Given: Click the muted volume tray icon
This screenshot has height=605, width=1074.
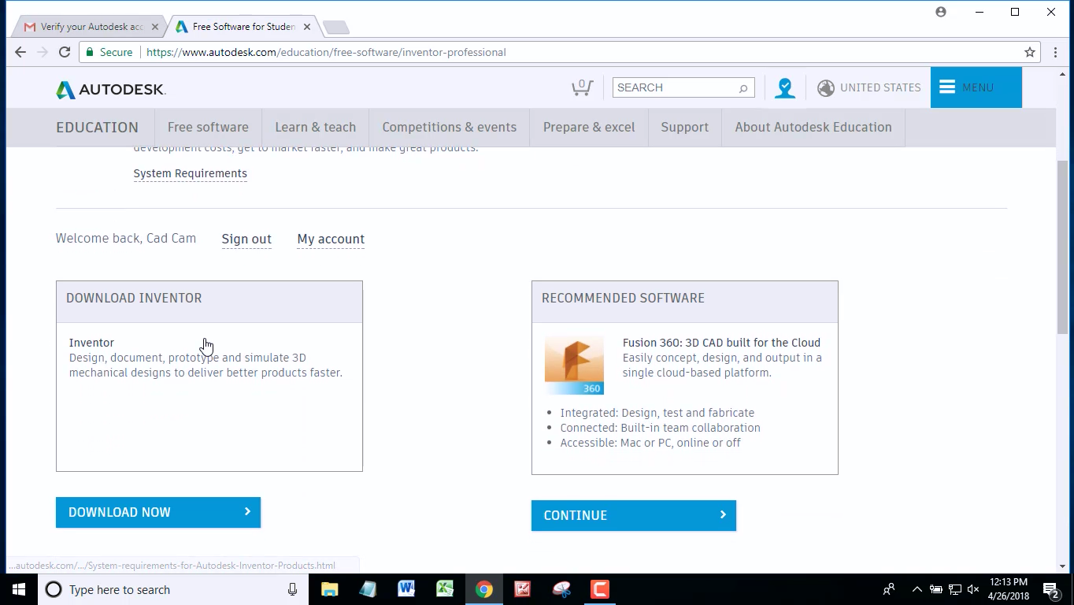Looking at the screenshot, I should pyautogui.click(x=973, y=589).
